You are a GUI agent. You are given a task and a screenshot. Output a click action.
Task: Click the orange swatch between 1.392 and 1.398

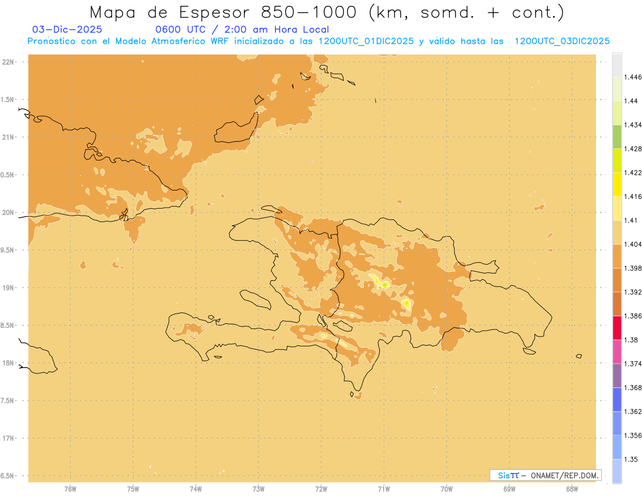[617, 280]
